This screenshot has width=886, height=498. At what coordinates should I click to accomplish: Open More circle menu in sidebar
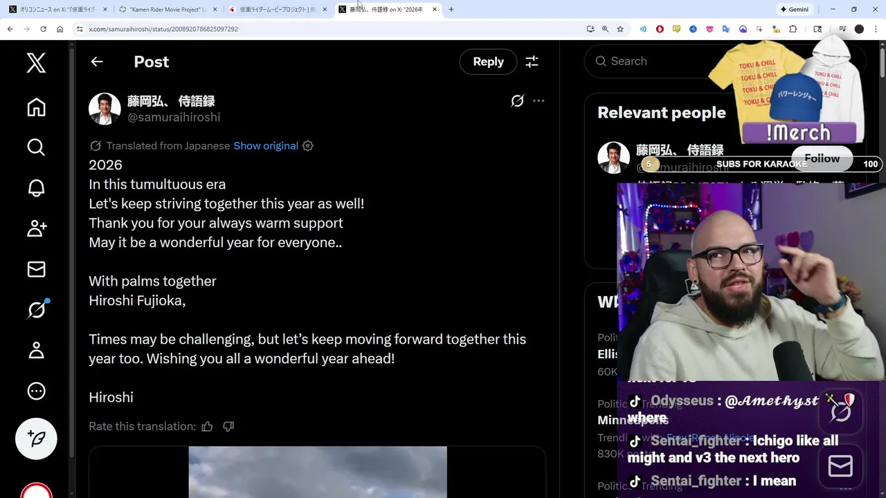(x=36, y=391)
